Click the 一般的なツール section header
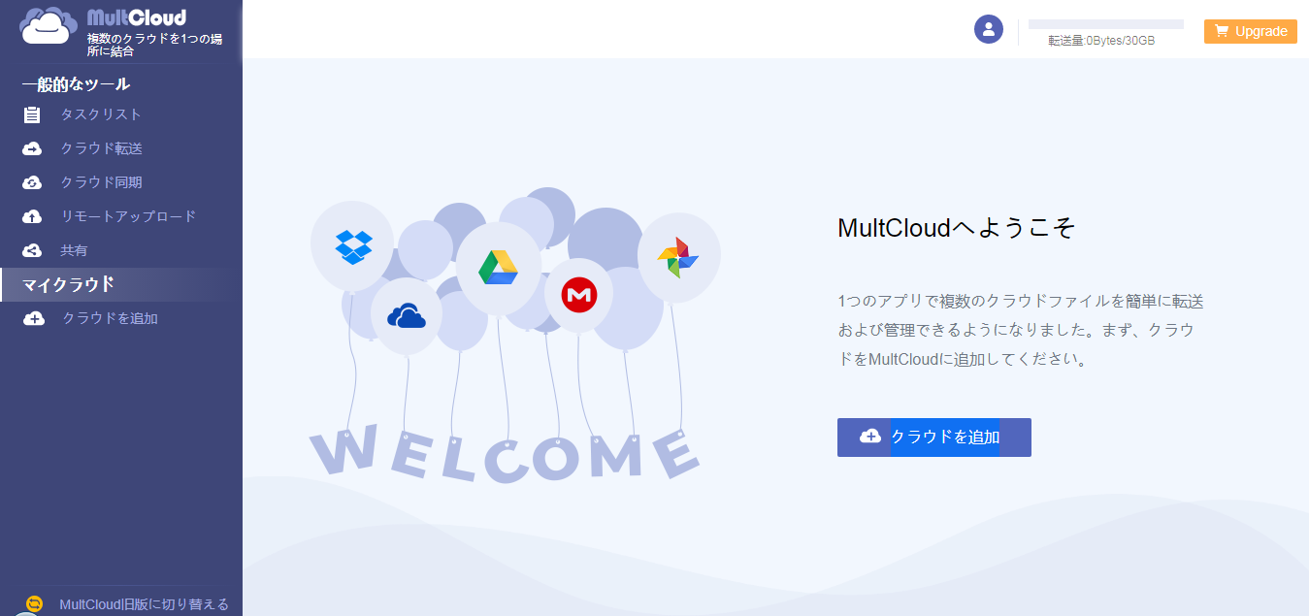Image resolution: width=1309 pixels, height=616 pixels. pyautogui.click(x=76, y=84)
